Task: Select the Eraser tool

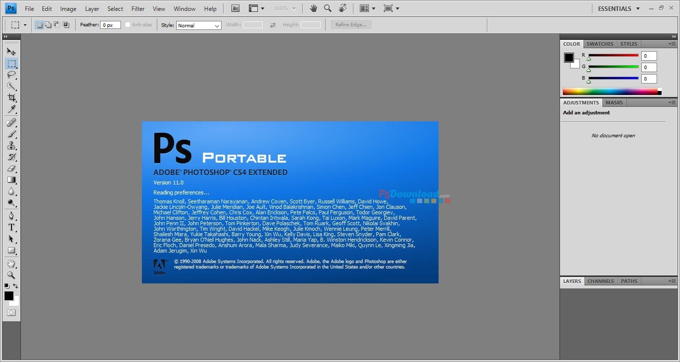Action: tap(11, 169)
